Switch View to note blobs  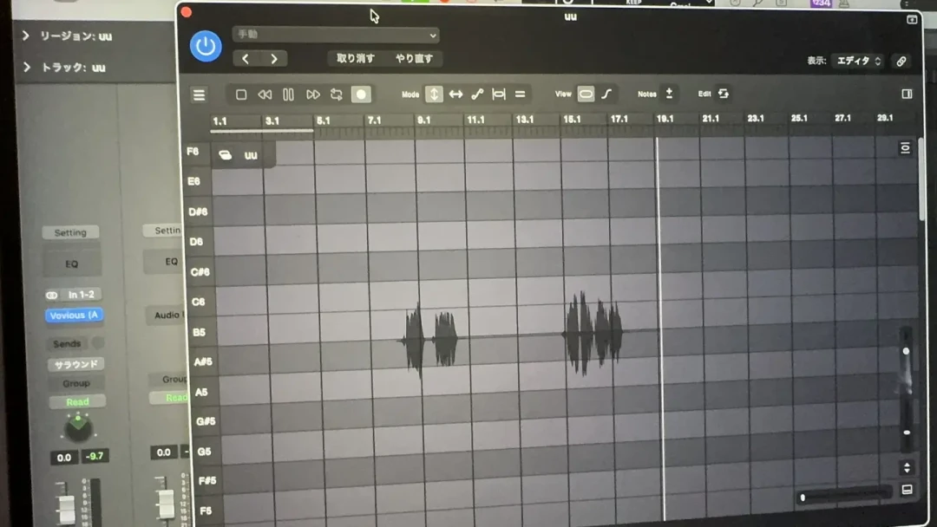point(586,94)
